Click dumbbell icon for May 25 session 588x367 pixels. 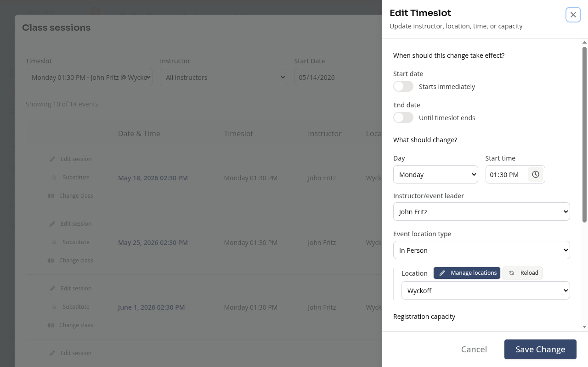[x=51, y=261]
